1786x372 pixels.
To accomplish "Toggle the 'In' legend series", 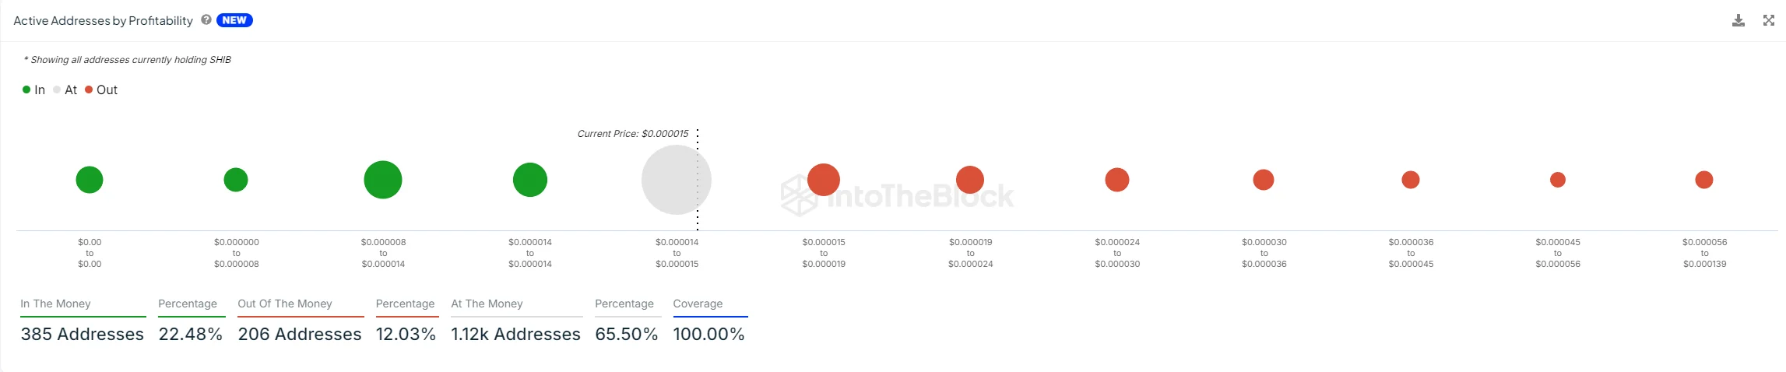I will click(x=33, y=90).
